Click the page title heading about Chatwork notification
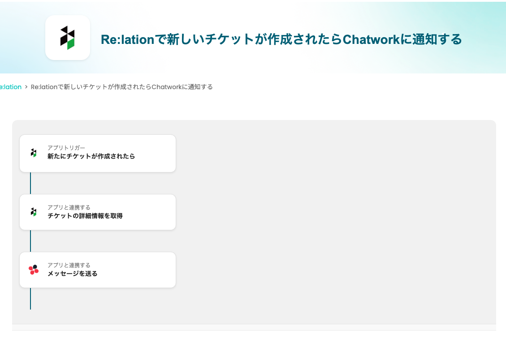 coord(281,39)
